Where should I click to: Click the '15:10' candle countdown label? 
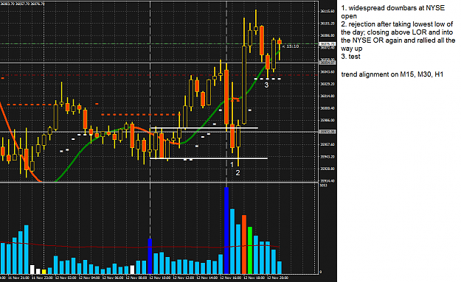tap(291, 46)
